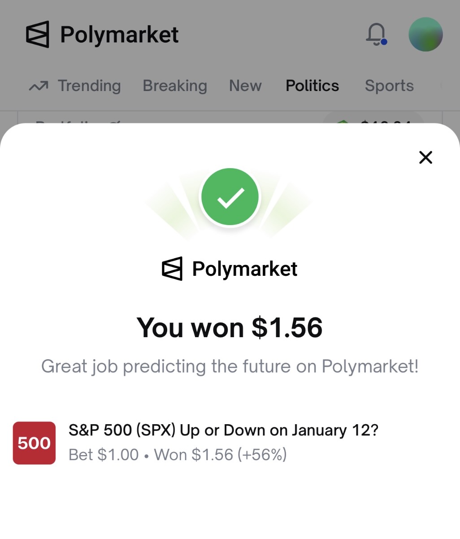Open the profile avatar menu
460x539 pixels.
click(x=425, y=35)
